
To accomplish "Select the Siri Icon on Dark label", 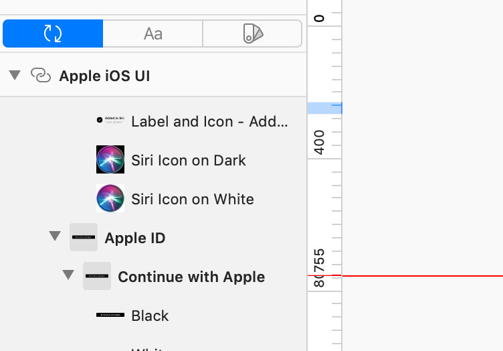I will click(x=189, y=160).
